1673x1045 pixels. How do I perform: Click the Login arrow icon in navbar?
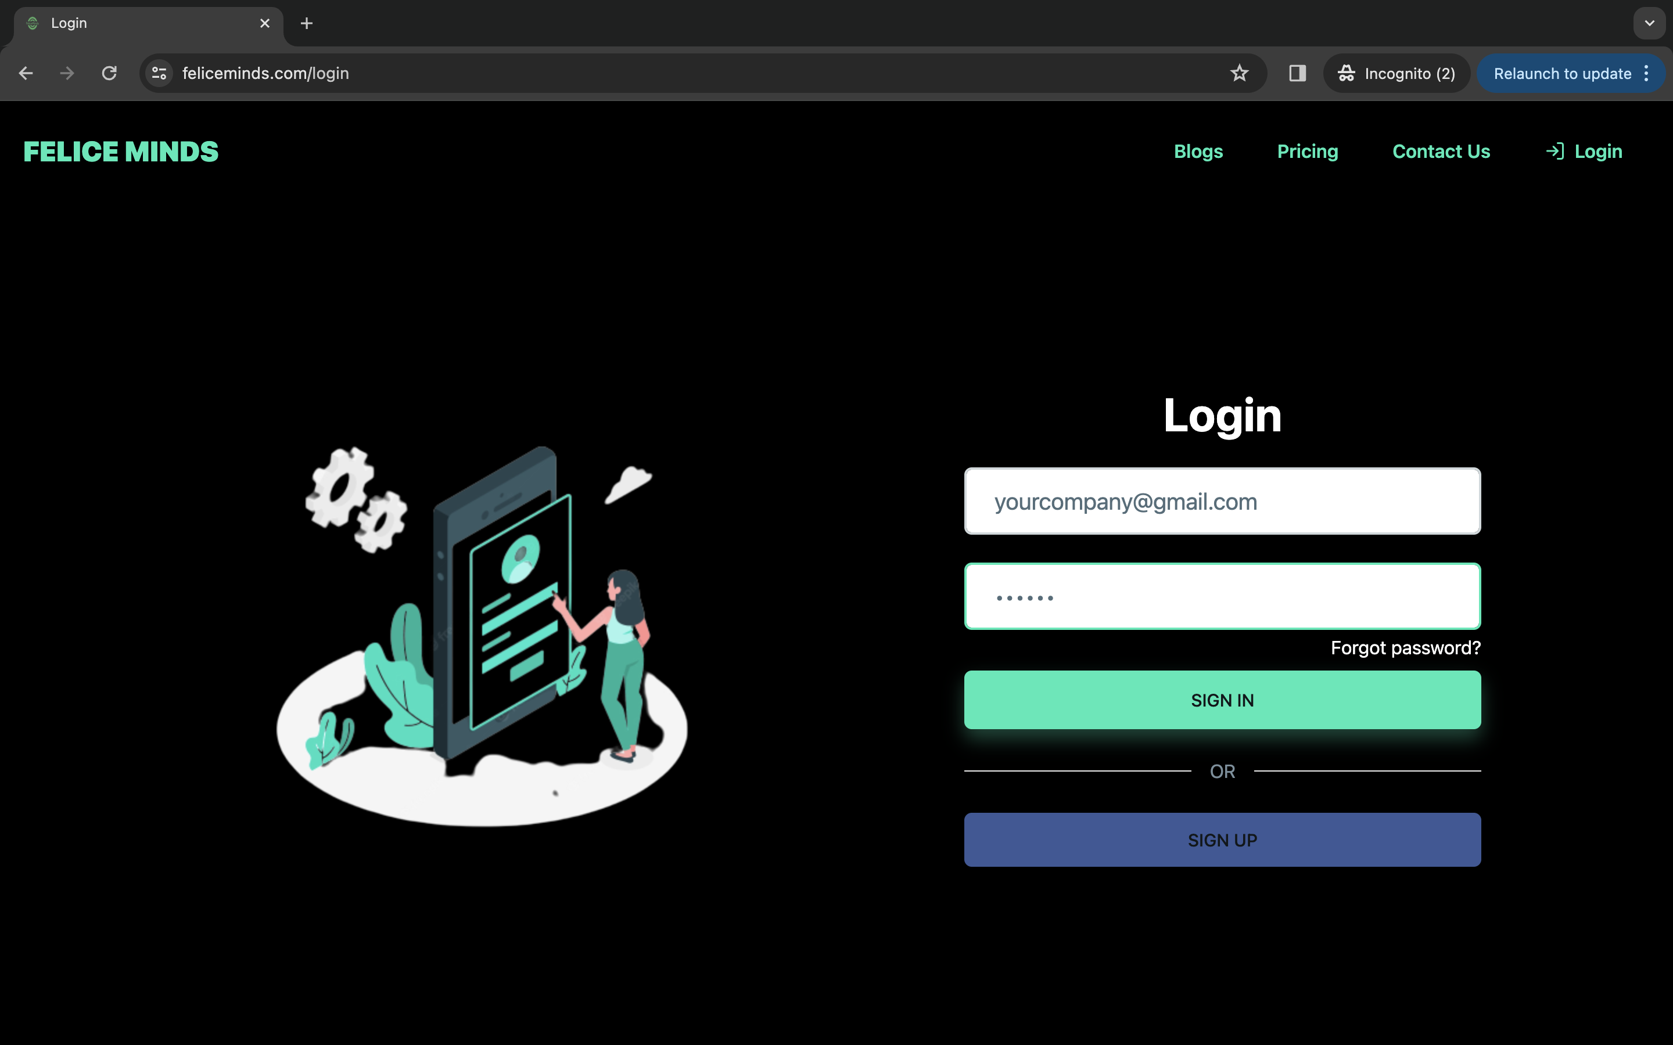point(1555,150)
